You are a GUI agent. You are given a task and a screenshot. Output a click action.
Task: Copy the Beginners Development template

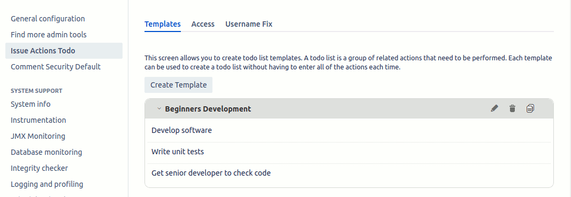(530, 108)
